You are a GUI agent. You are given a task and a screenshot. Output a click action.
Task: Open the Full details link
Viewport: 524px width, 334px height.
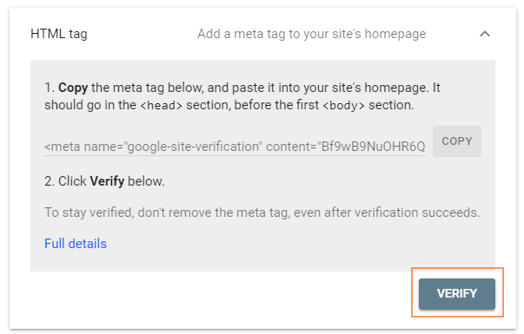76,244
